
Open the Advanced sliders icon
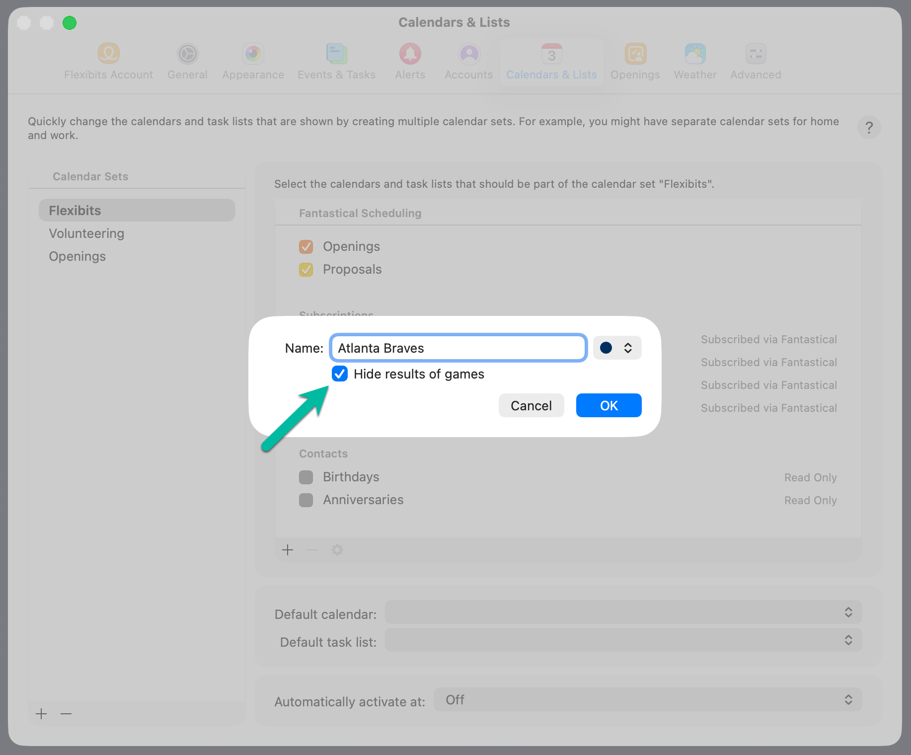(756, 54)
